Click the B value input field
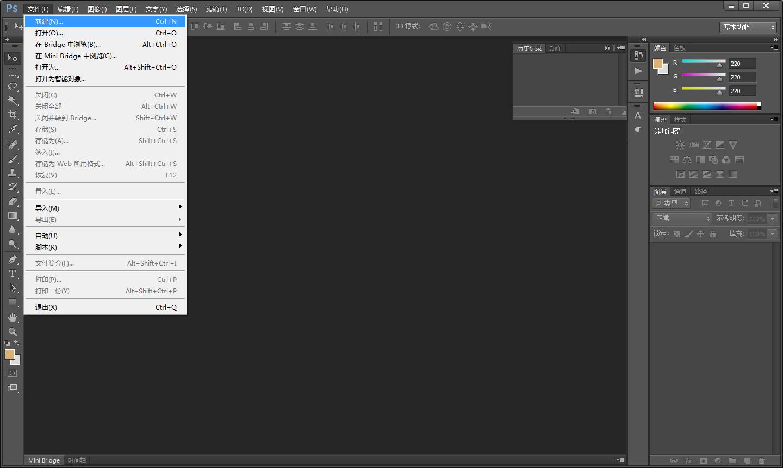The width and height of the screenshot is (783, 468). (x=743, y=91)
